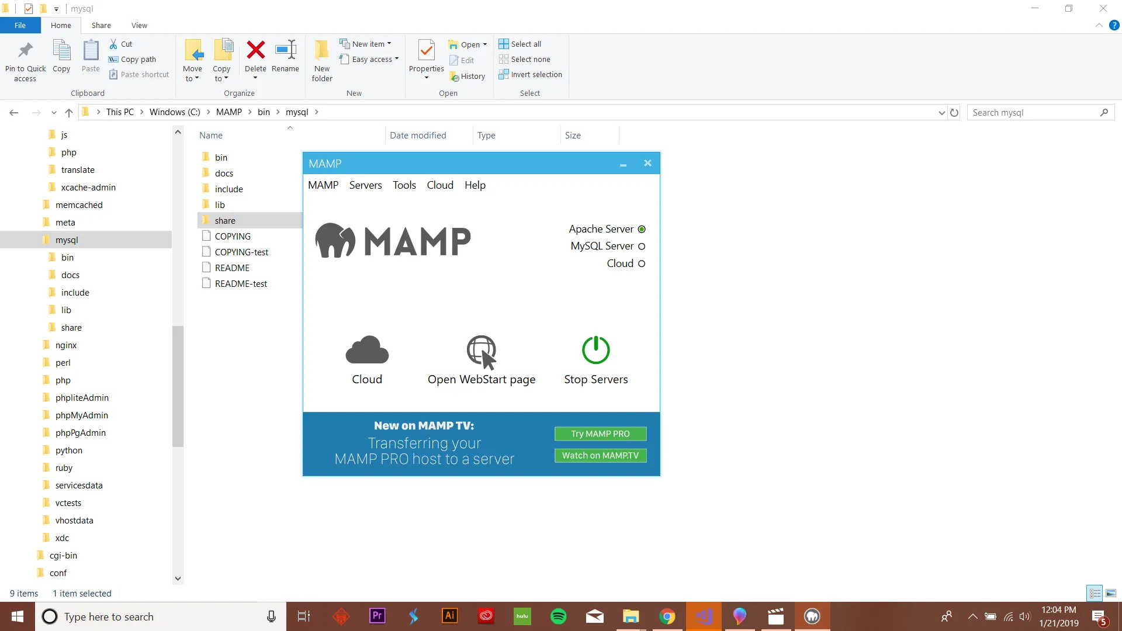The width and height of the screenshot is (1122, 631).
Task: Open Spotify from the taskbar
Action: coord(559,616)
